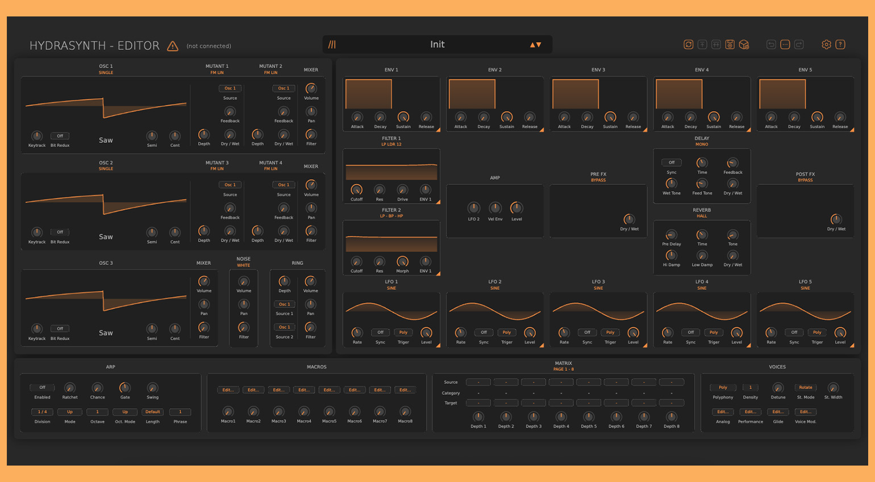This screenshot has height=482, width=875.
Task: Click Reverb Pre Delay knob
Action: [x=671, y=235]
